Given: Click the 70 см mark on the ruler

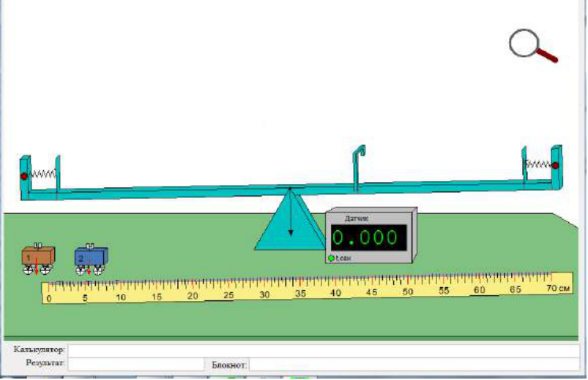Looking at the screenshot, I should click(558, 288).
